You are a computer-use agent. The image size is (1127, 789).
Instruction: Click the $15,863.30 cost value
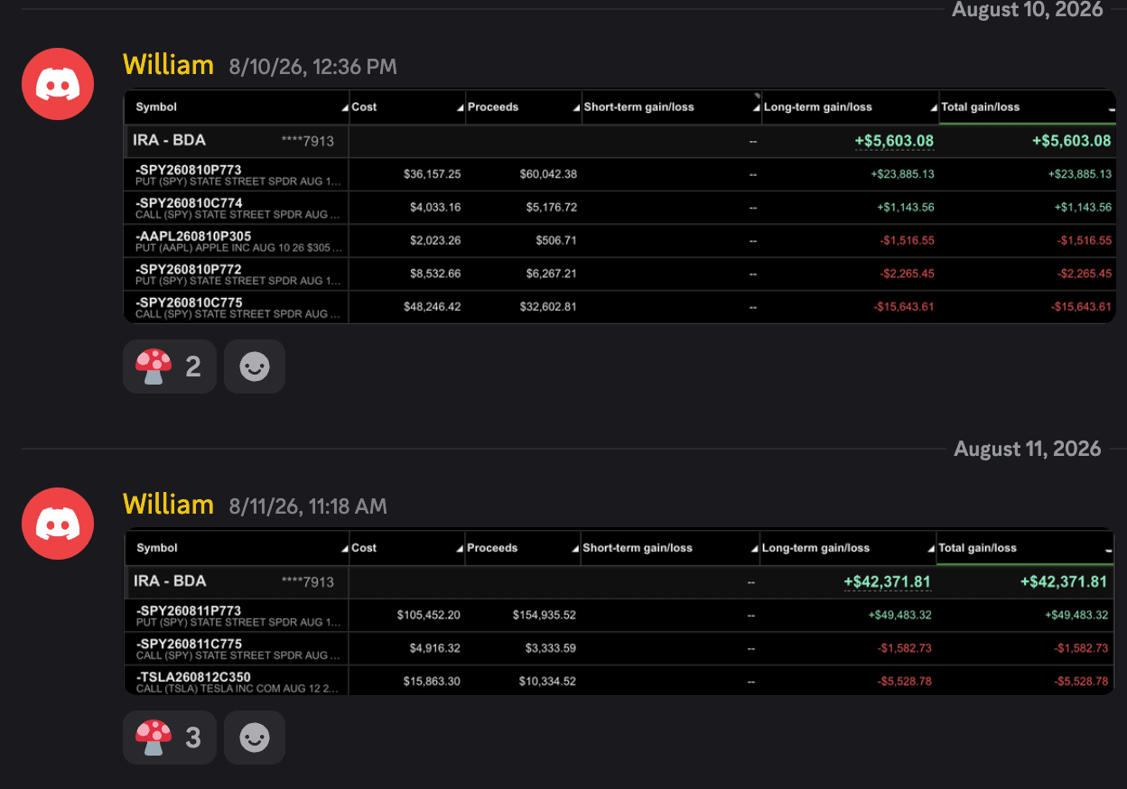click(432, 682)
